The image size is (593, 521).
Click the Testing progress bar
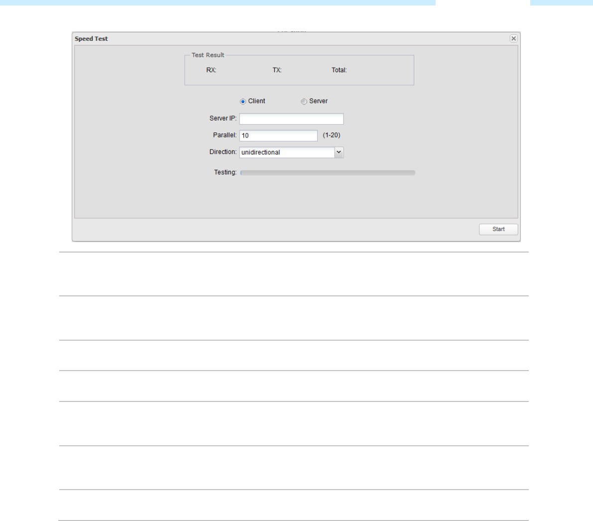pyautogui.click(x=328, y=172)
